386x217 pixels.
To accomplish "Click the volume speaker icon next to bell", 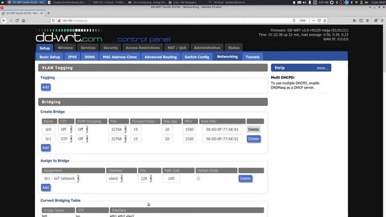I will click(x=304, y=2).
